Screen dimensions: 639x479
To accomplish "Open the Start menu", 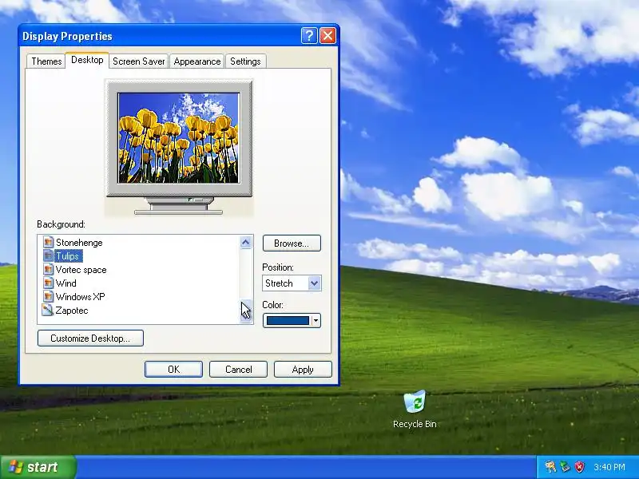I will (38, 467).
